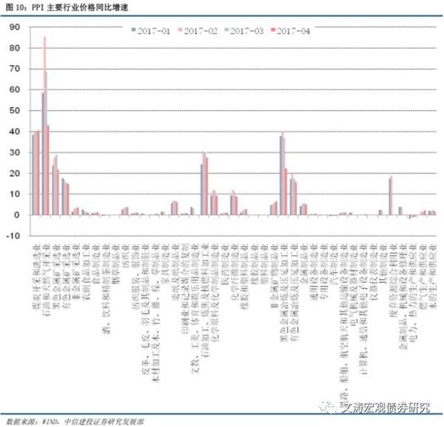Click the 50 label on y-axis

pos(14,110)
